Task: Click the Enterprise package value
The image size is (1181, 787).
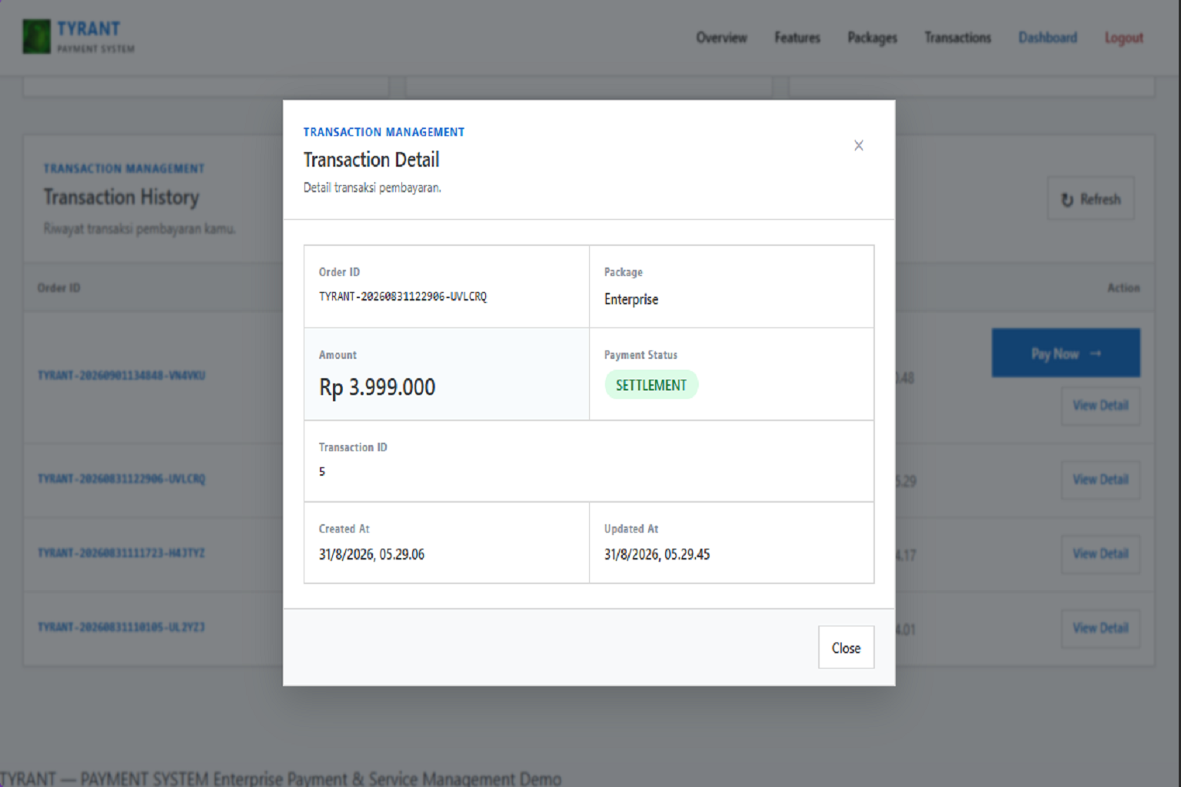Action: [x=631, y=299]
